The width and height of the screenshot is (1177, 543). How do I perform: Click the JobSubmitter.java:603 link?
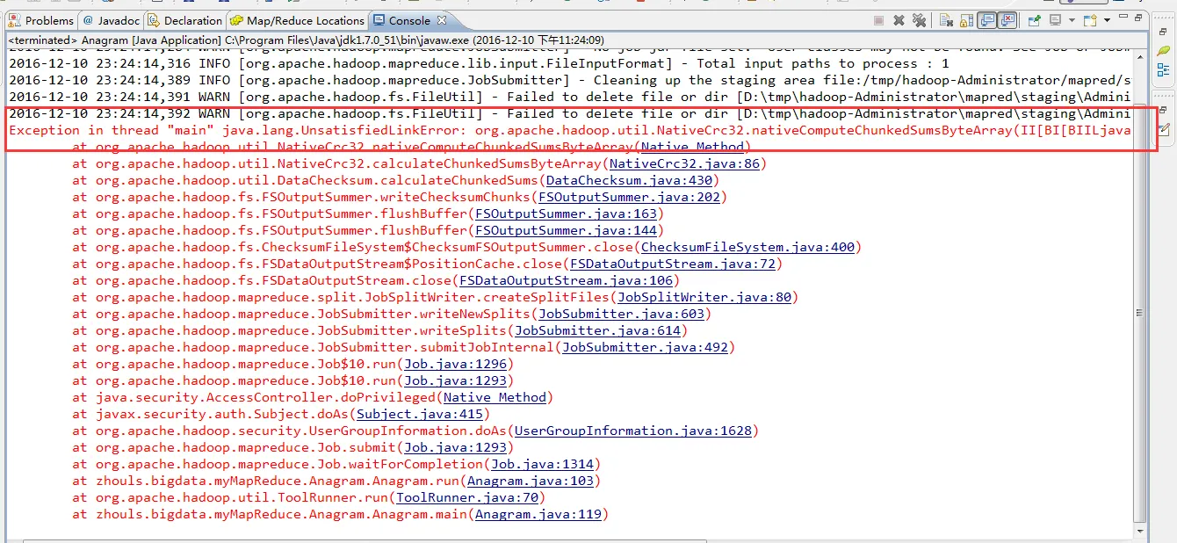[x=621, y=314]
